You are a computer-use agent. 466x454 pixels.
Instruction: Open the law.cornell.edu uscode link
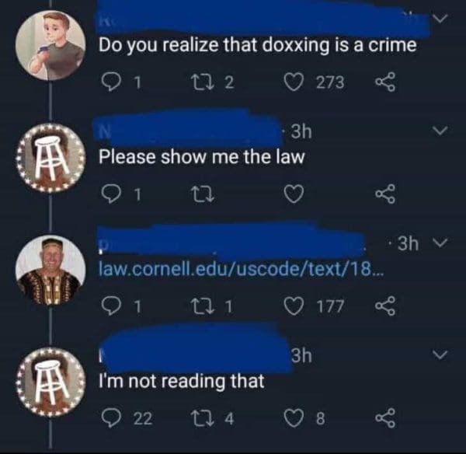coord(241,270)
